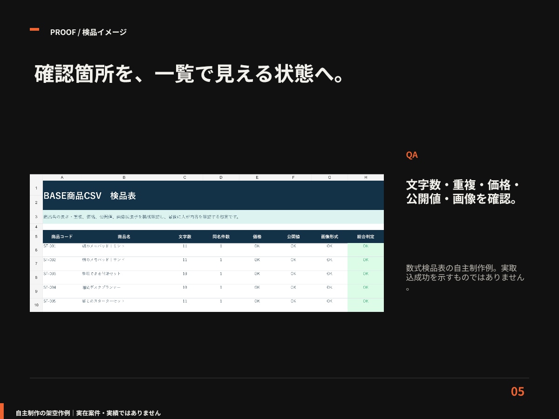Screen dimensions: 559x419
Task: Click the orange 'QA' label
Action: (412, 155)
